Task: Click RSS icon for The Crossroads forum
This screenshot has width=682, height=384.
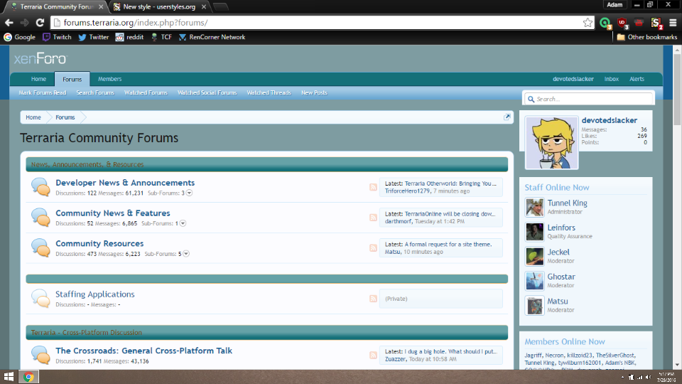Action: point(373,356)
